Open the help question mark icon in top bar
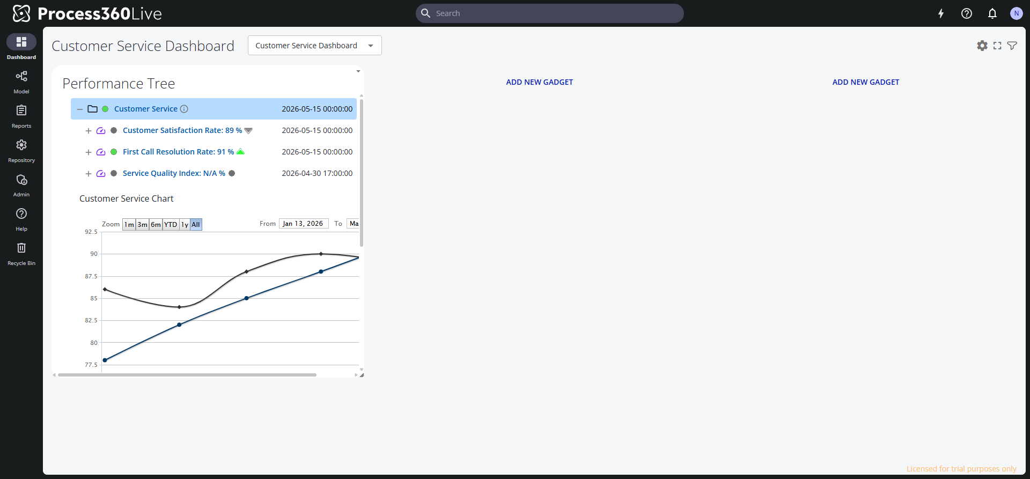1030x479 pixels. pos(967,13)
